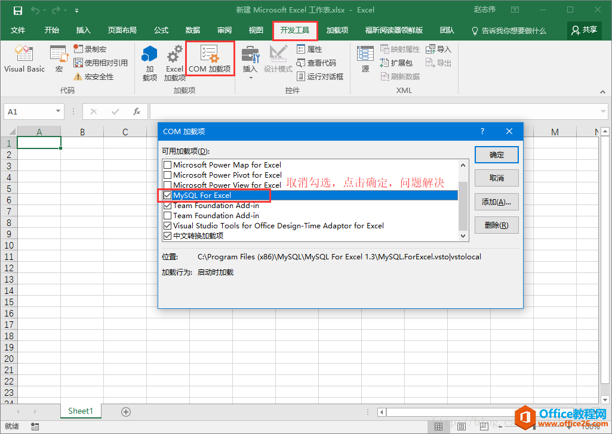Click 查看代码 (View Code)

(316, 63)
